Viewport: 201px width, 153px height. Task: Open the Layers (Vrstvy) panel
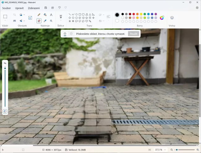point(172,18)
